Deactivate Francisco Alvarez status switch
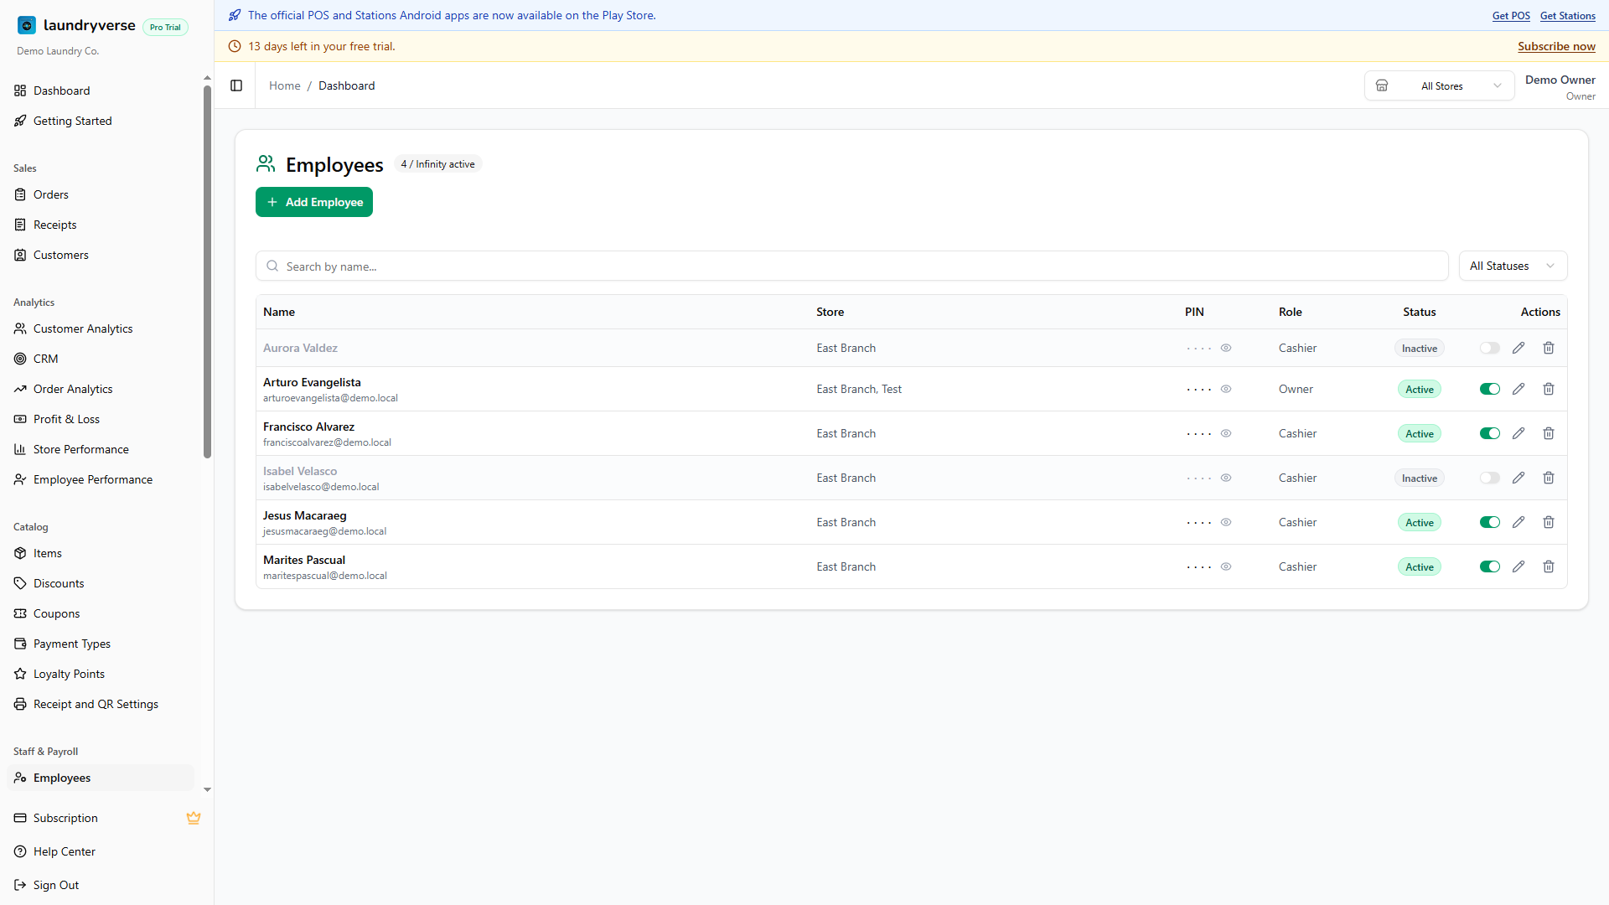 [x=1489, y=433]
